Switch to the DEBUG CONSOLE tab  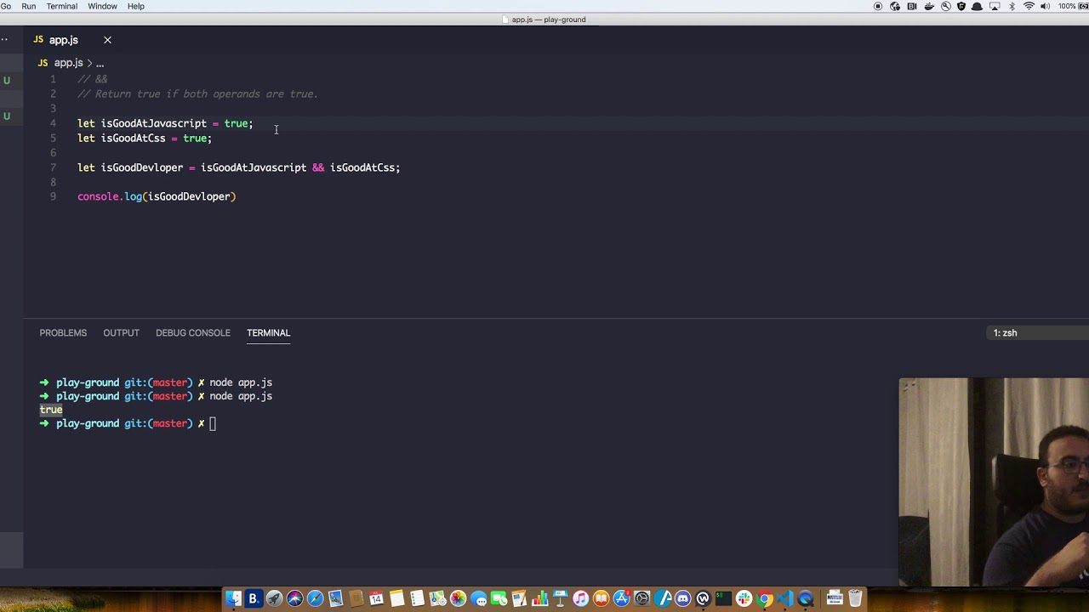[x=193, y=332]
